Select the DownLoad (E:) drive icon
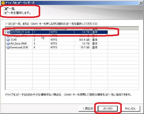 click(8, 47)
